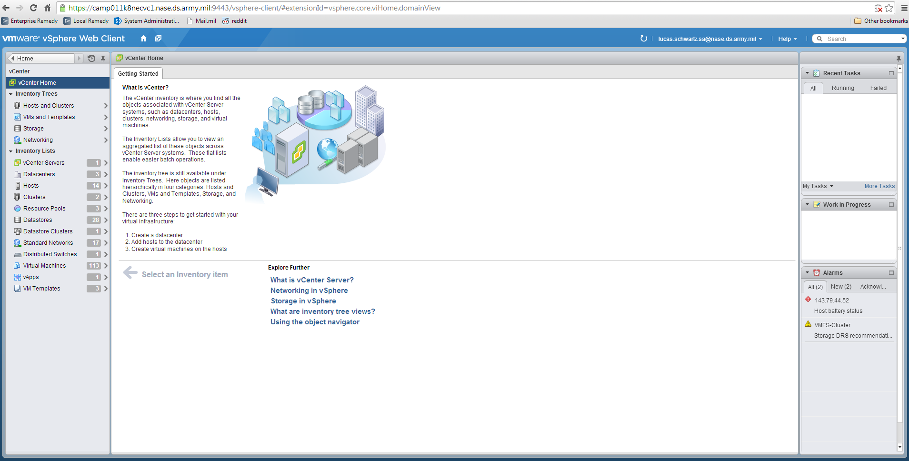The height and width of the screenshot is (461, 909).
Task: Open Storage in vSphere link
Action: 303,301
